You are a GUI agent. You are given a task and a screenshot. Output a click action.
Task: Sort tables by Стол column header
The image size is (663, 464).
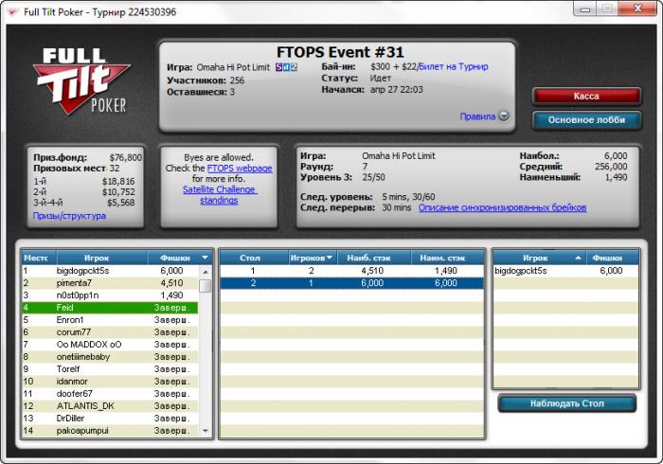coord(254,258)
